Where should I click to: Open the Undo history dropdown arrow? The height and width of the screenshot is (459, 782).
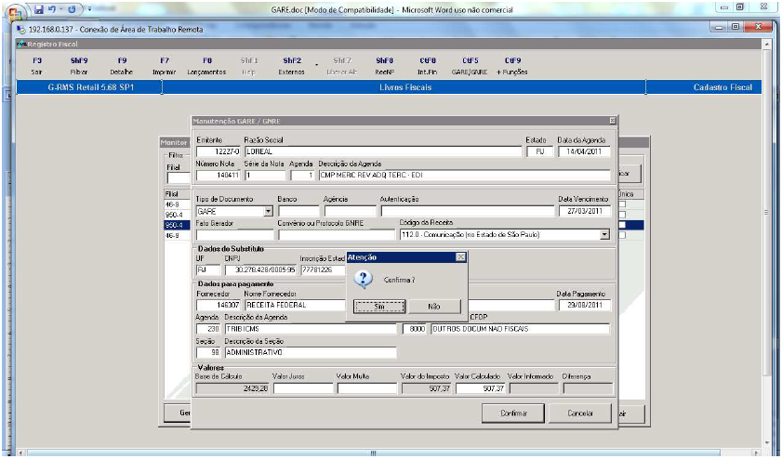pos(61,9)
